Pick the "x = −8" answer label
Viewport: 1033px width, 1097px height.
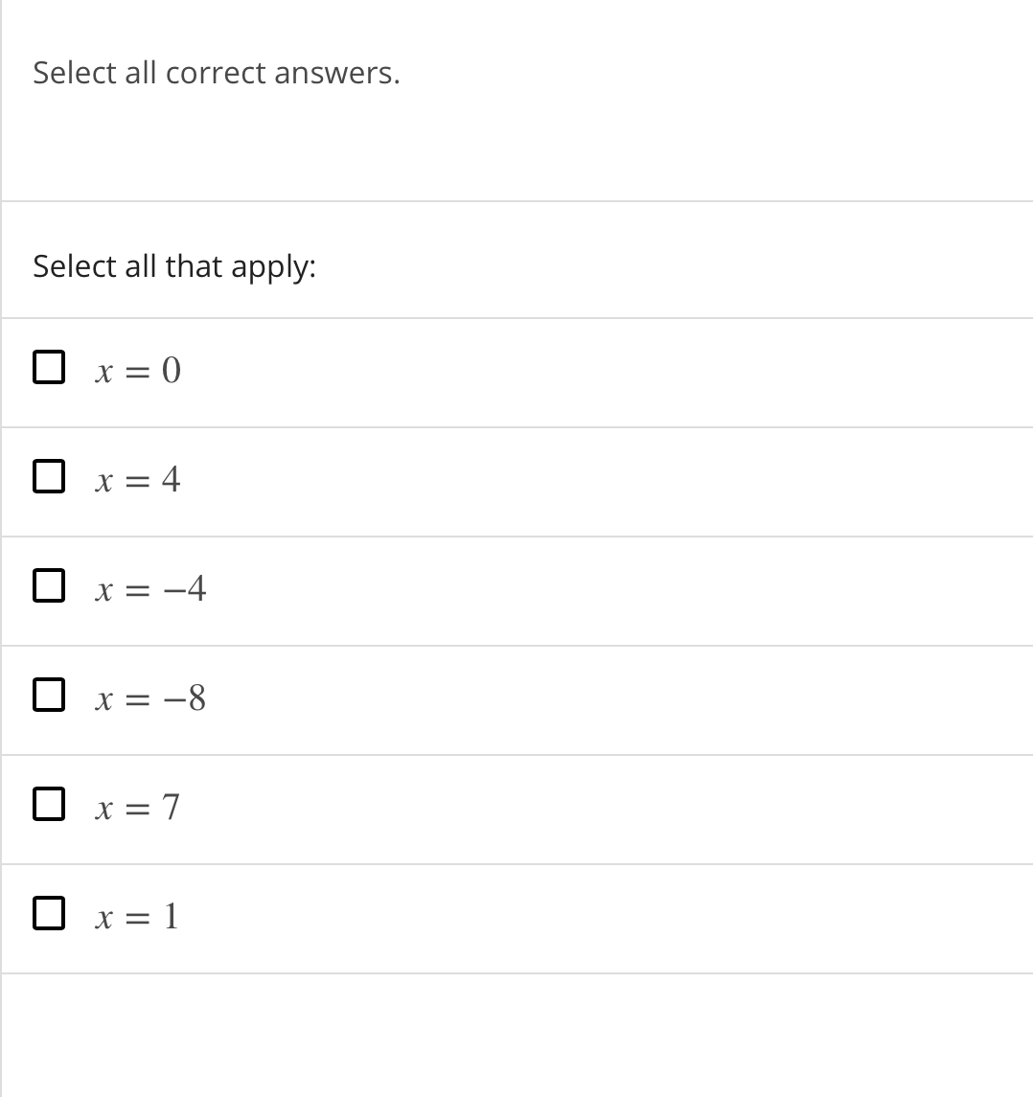click(x=149, y=699)
